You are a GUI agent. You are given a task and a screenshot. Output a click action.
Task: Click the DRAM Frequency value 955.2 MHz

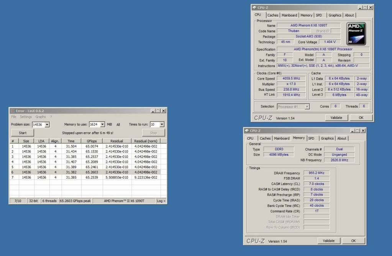point(317,173)
